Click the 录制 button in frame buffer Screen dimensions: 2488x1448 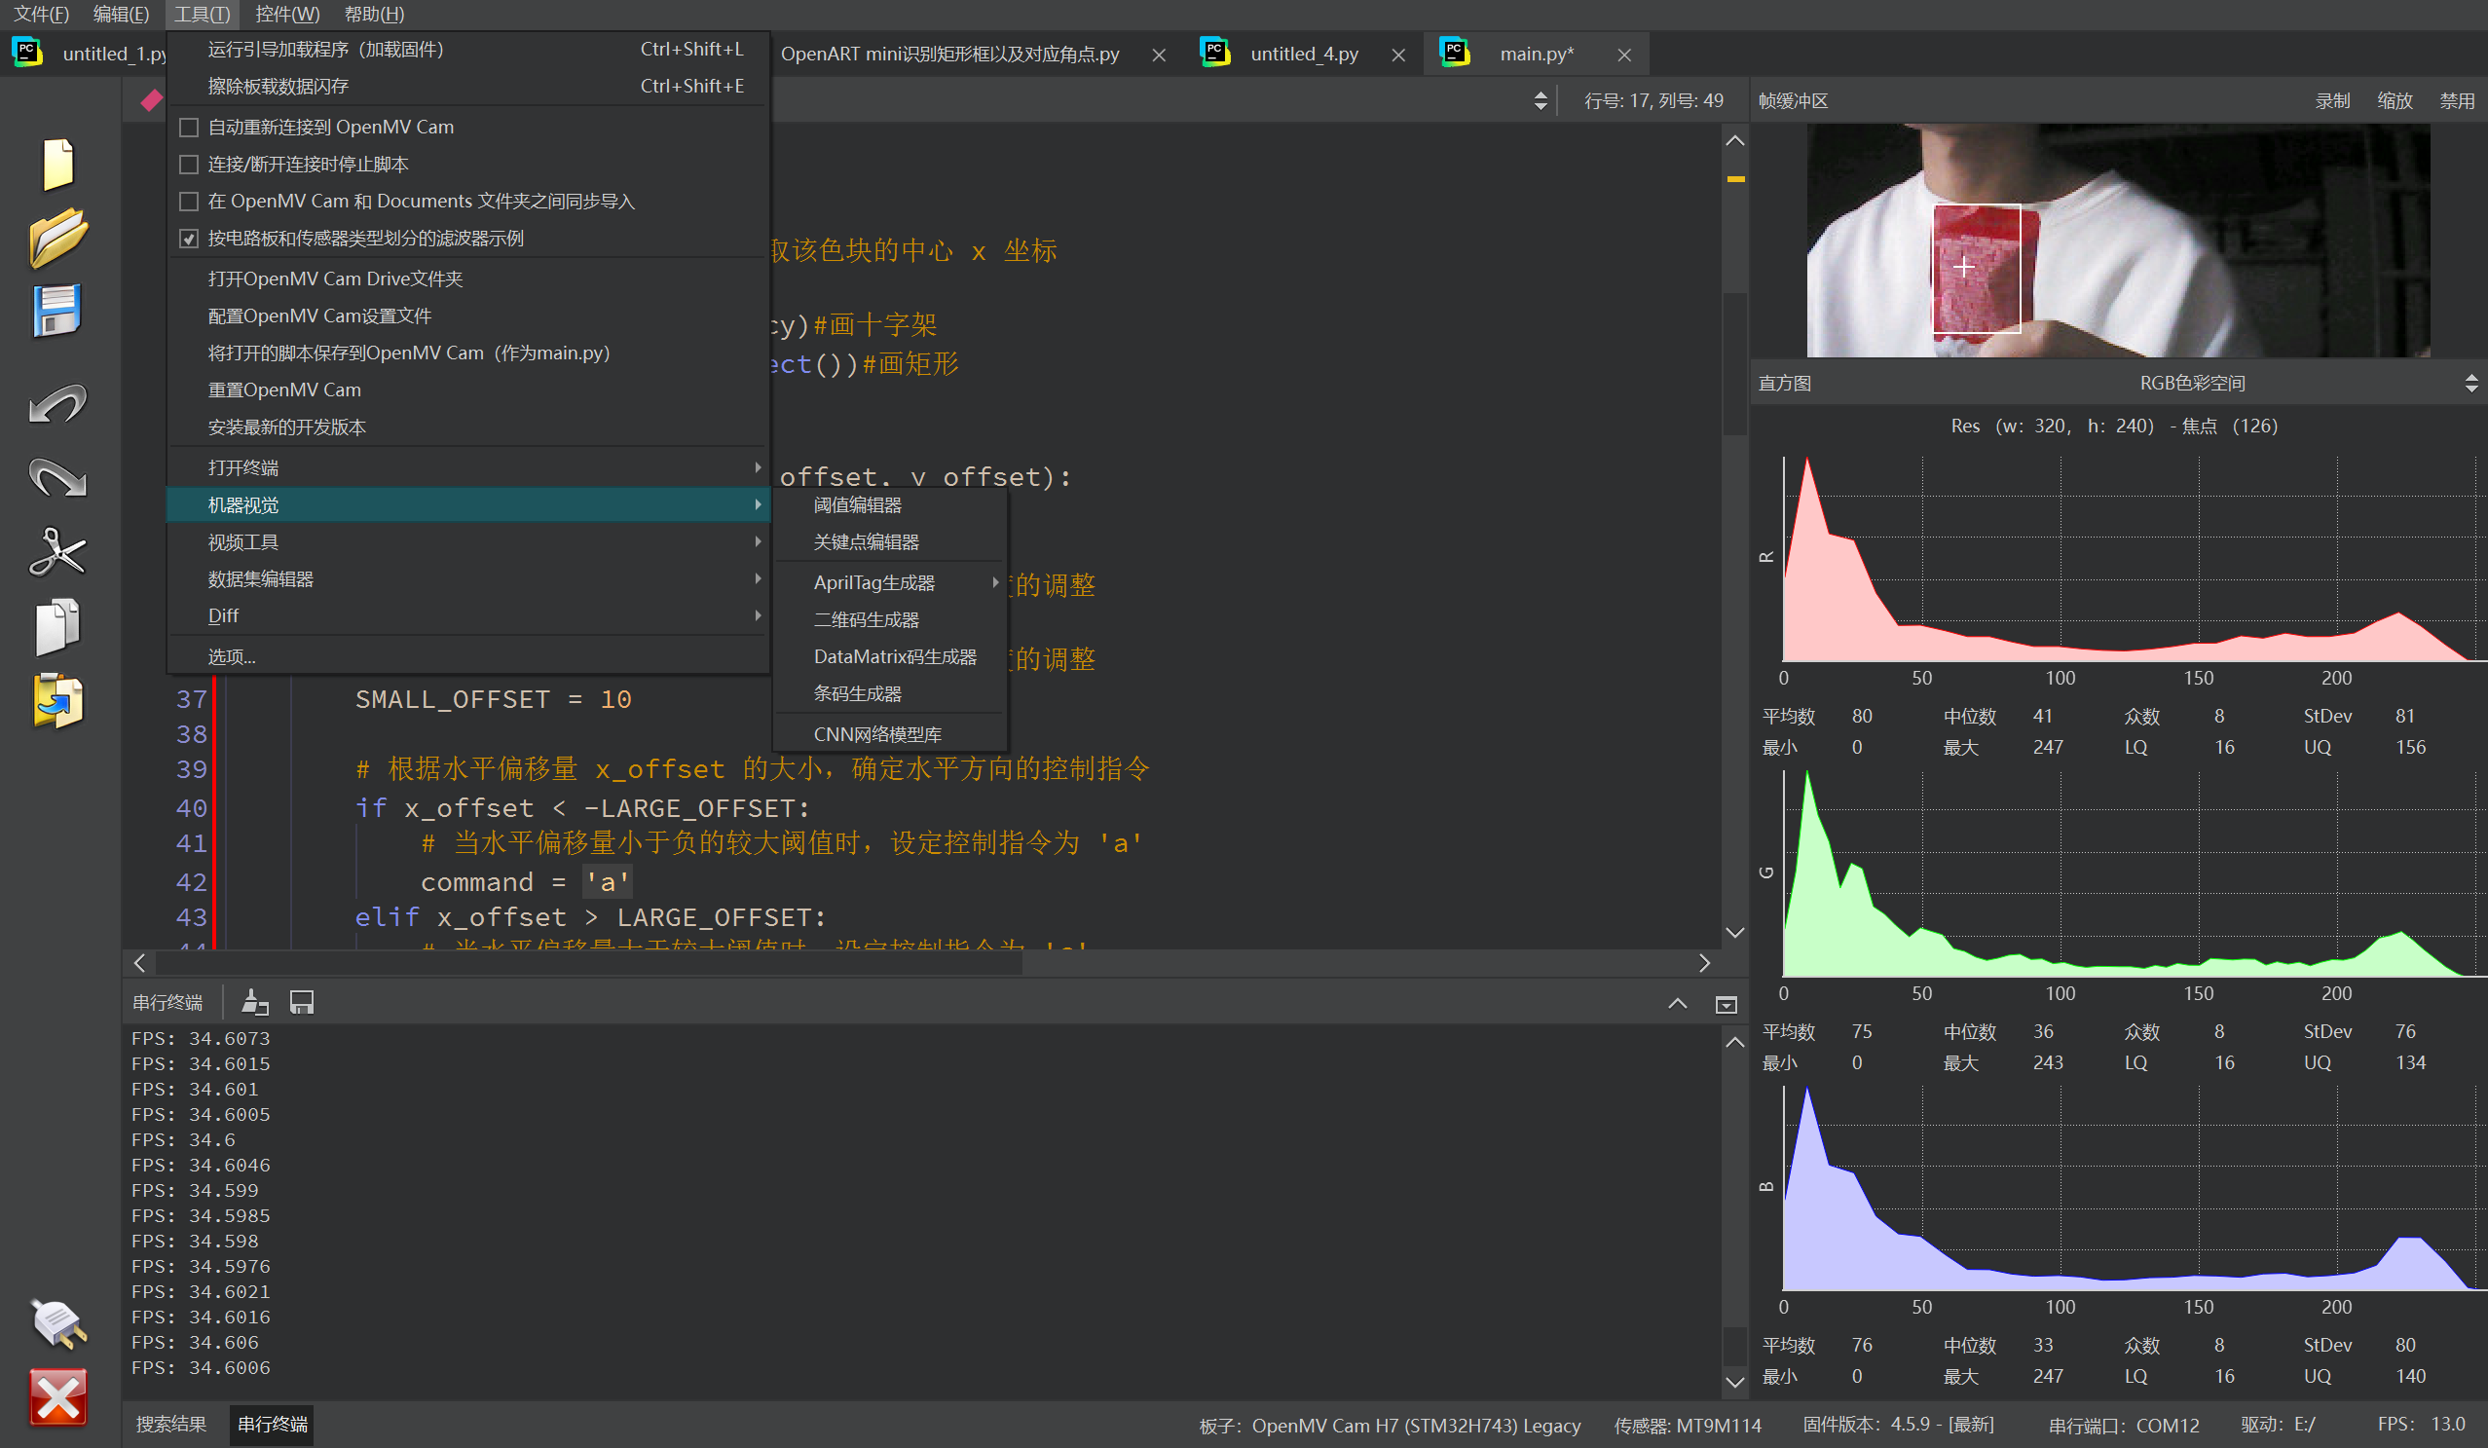point(2331,100)
